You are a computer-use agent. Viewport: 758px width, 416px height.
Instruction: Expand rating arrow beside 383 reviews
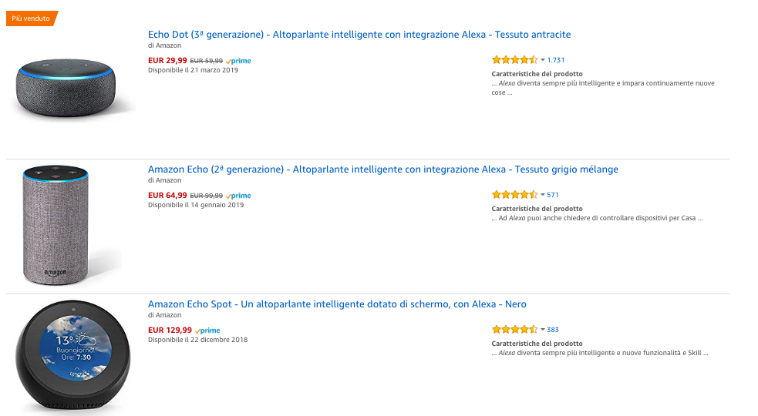(x=542, y=330)
